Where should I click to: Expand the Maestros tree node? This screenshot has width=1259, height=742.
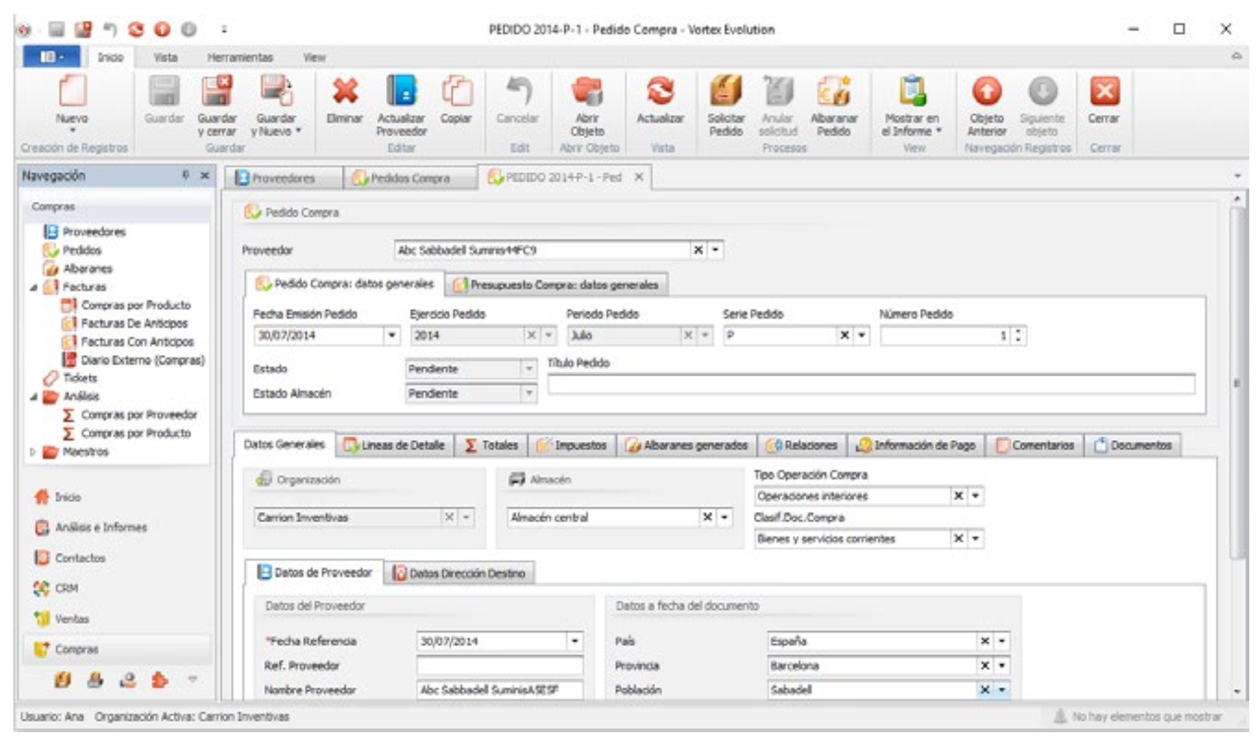[x=34, y=452]
